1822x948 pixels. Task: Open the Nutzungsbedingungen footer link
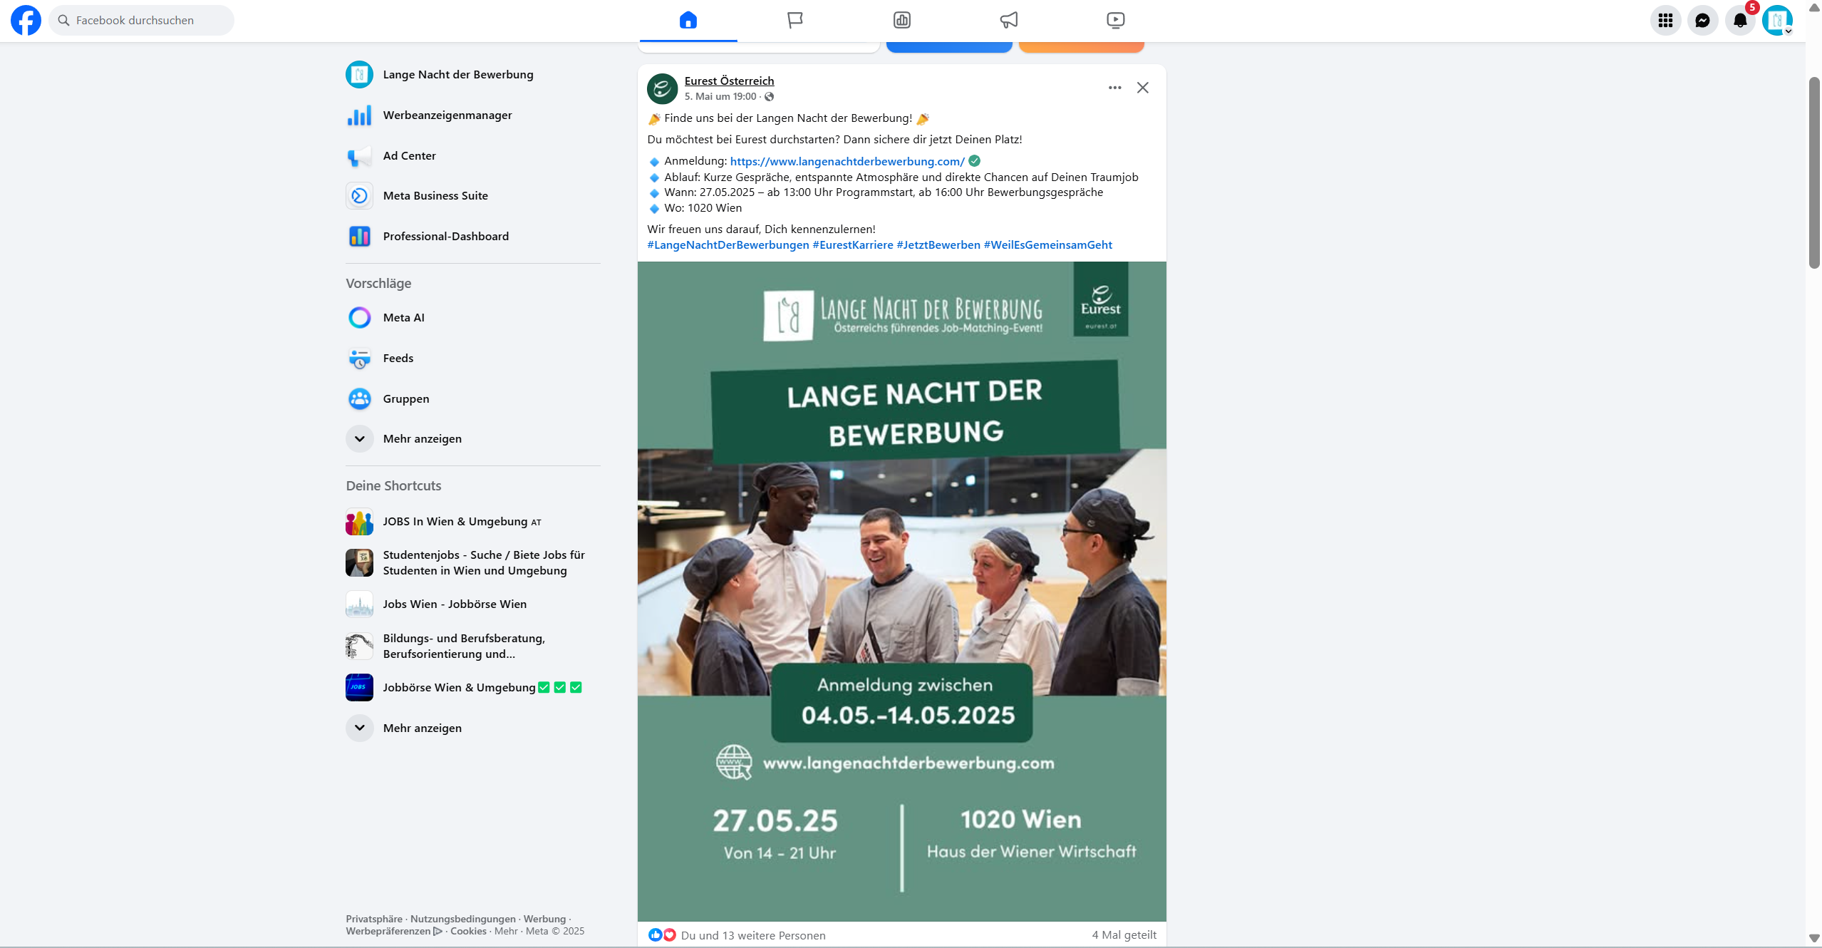click(462, 919)
